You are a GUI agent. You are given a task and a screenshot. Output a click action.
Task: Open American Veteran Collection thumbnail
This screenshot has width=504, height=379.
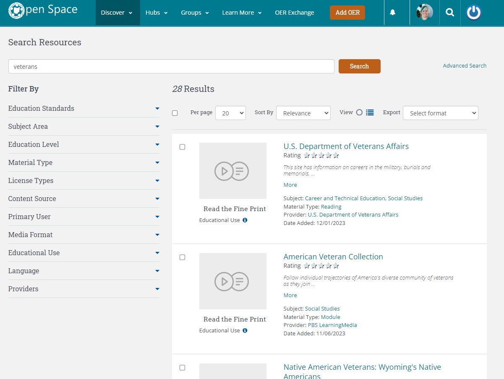(233, 281)
